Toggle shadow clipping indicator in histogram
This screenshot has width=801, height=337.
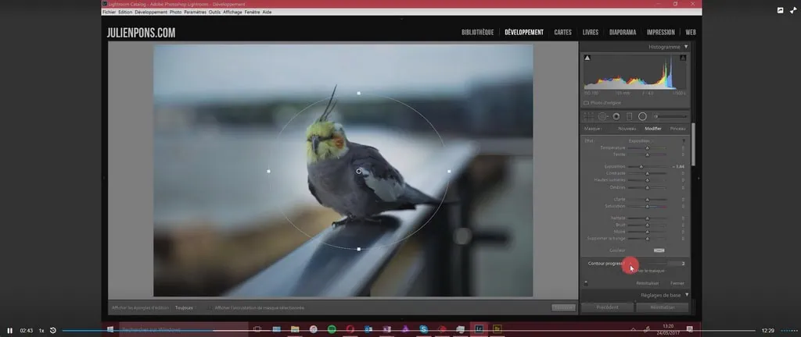click(x=587, y=59)
